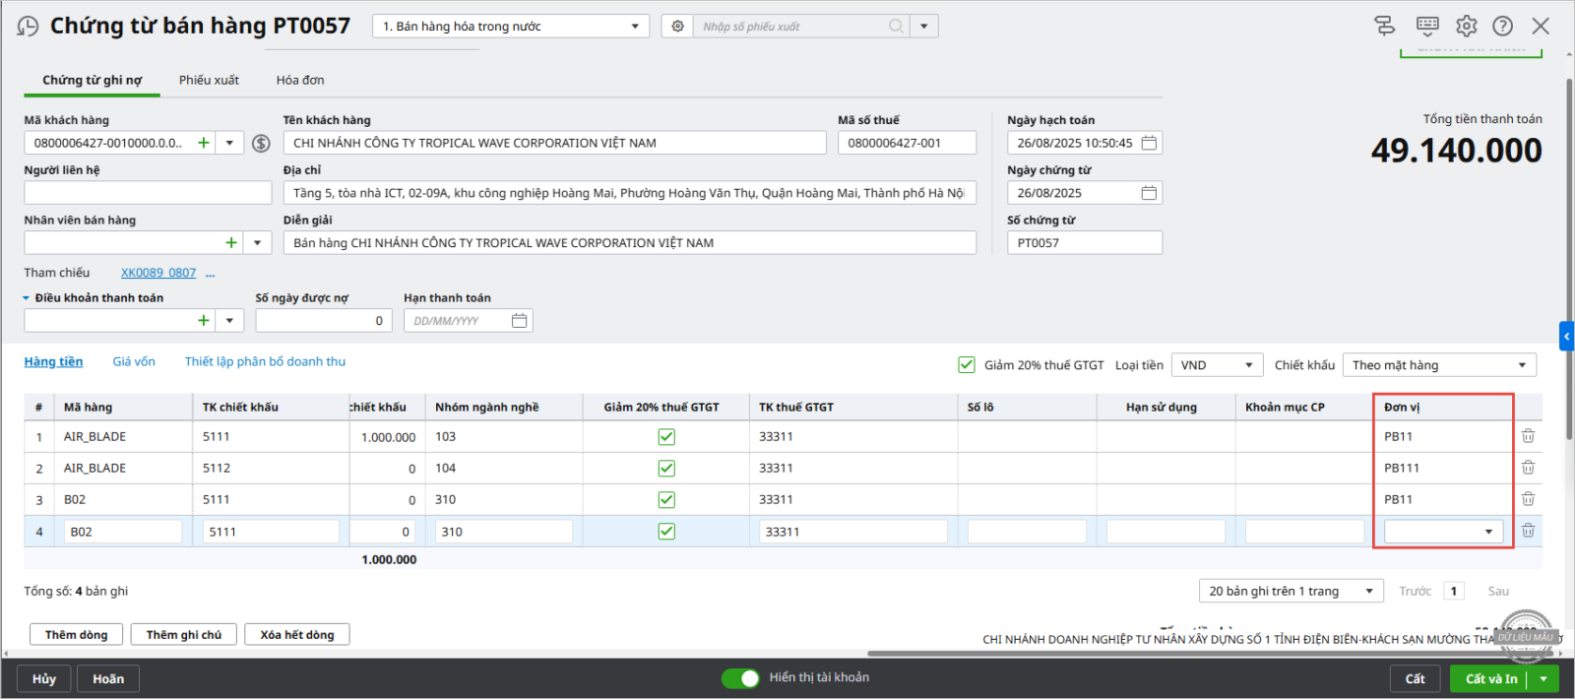Open the XK0089_0807 reference link

coord(158,273)
